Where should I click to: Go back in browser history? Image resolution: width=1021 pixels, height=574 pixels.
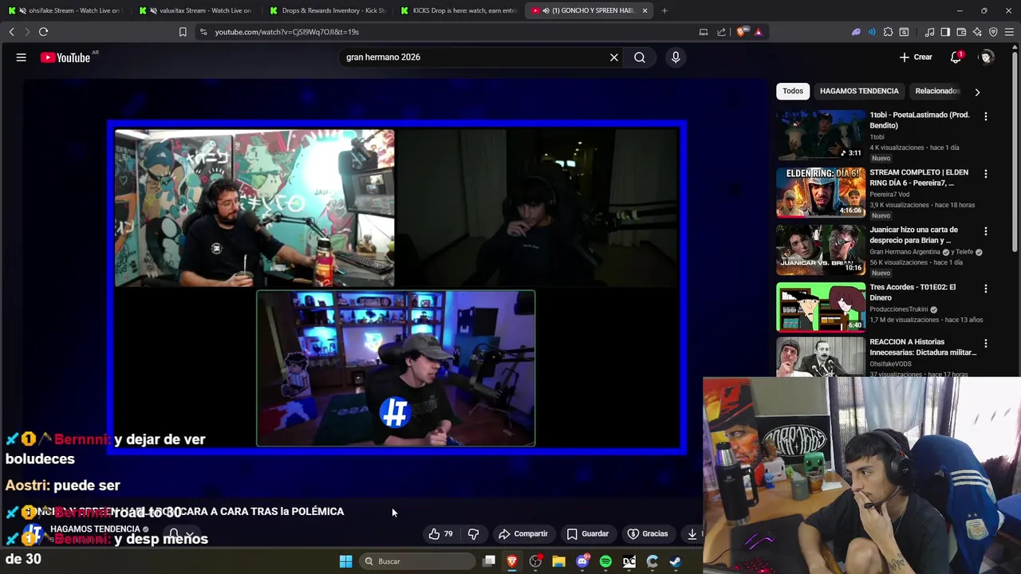click(x=12, y=32)
